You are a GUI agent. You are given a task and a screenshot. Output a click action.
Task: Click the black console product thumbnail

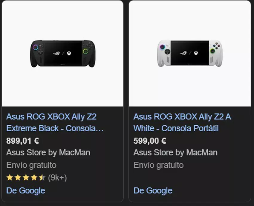point(62,53)
